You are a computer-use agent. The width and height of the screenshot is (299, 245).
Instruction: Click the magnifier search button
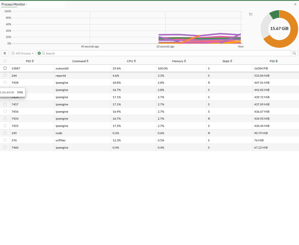click(x=294, y=53)
